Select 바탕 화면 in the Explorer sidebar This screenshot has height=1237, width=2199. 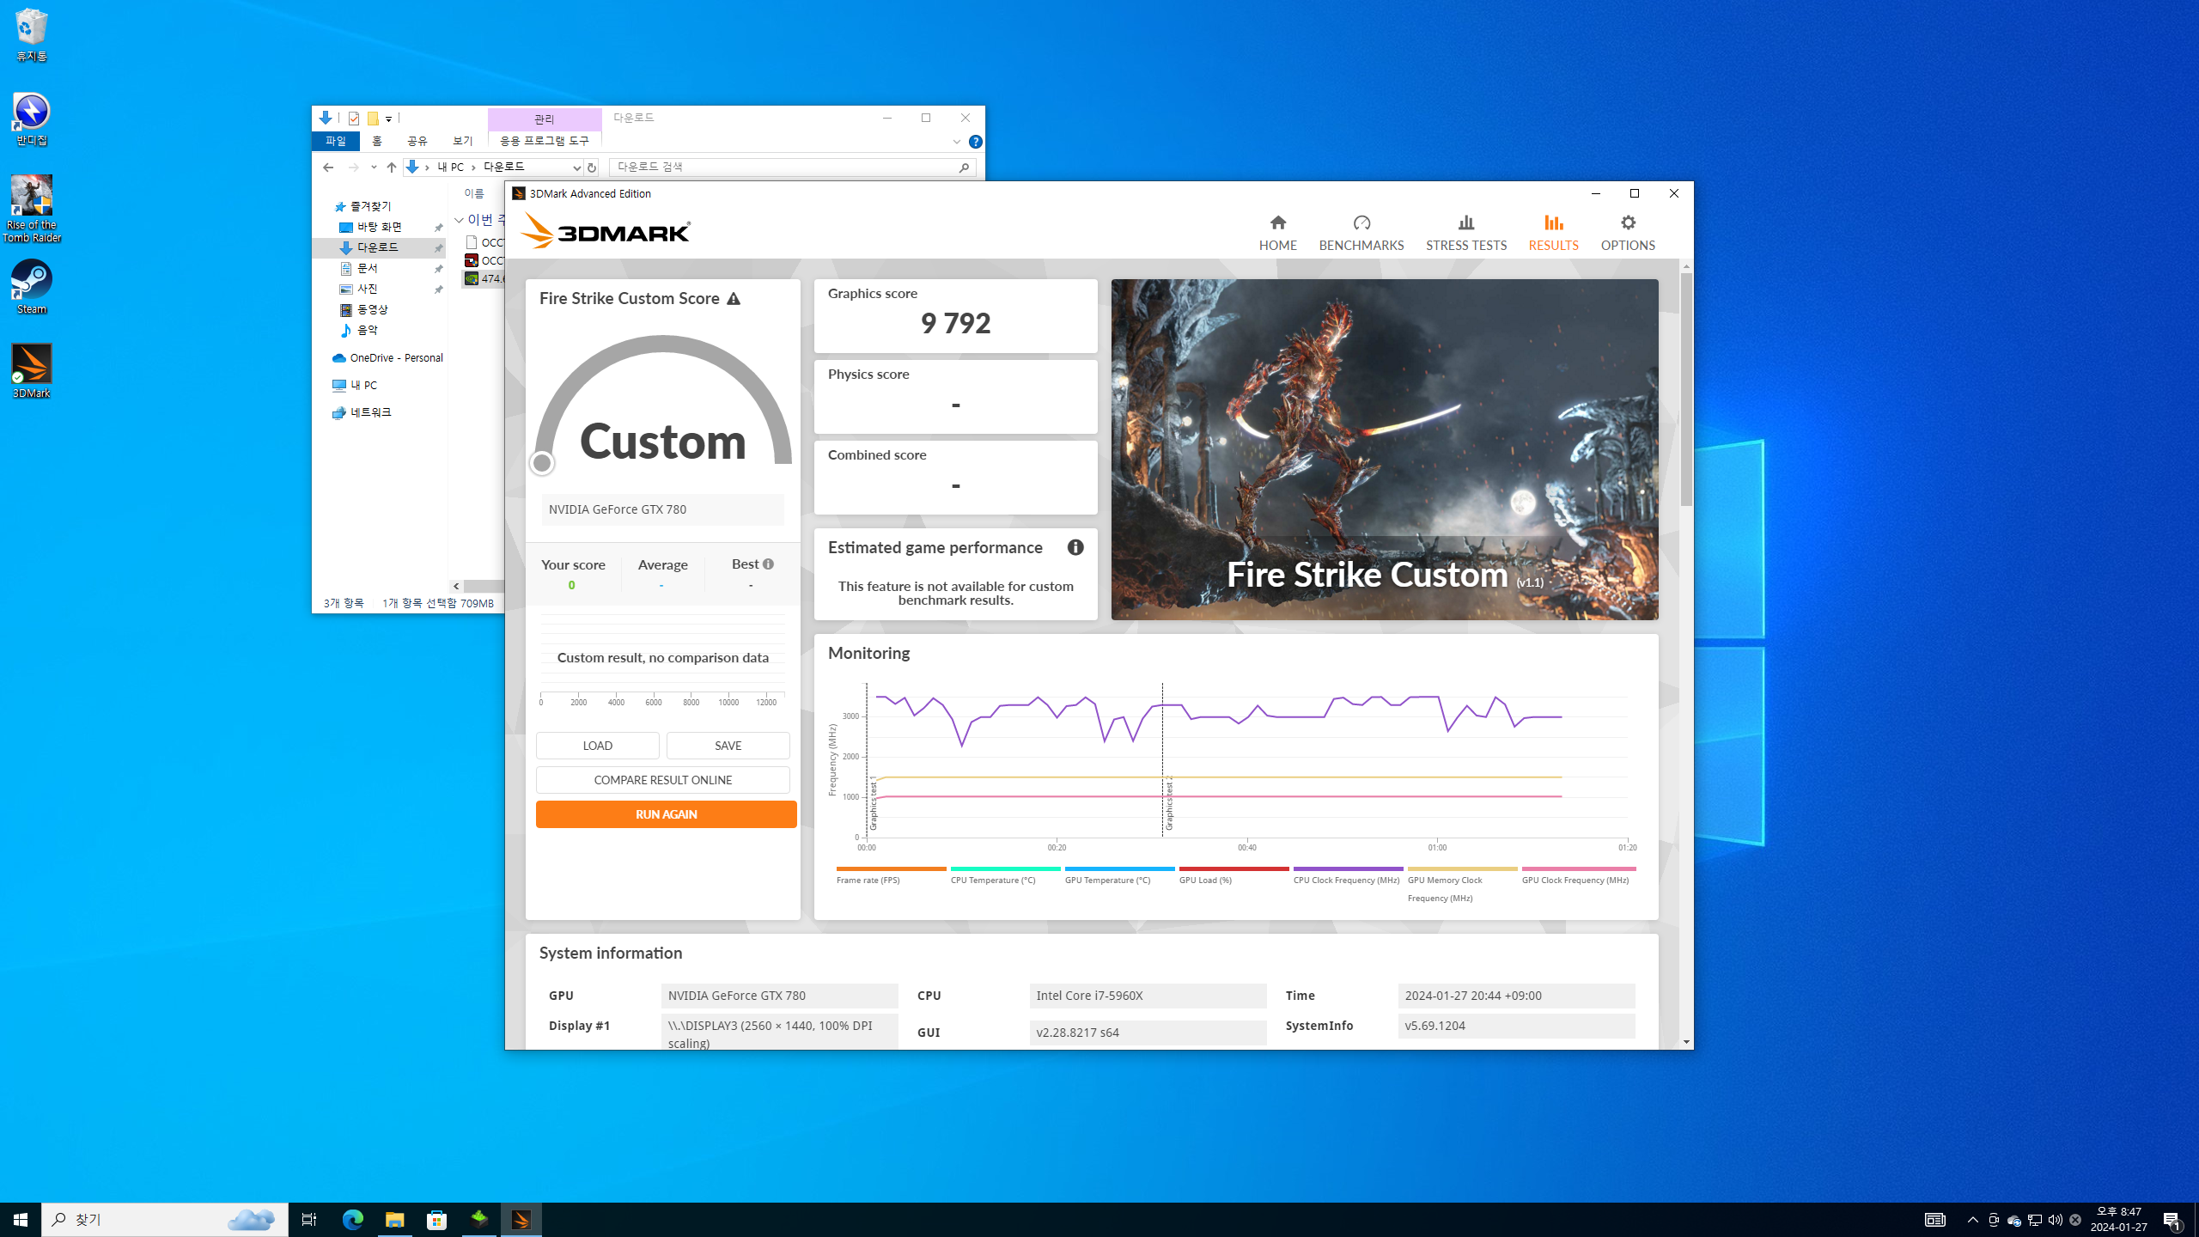379,228
